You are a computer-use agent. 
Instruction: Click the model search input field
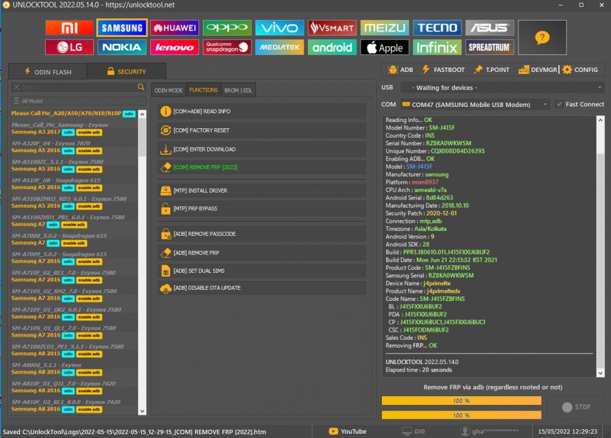pyautogui.click(x=78, y=87)
